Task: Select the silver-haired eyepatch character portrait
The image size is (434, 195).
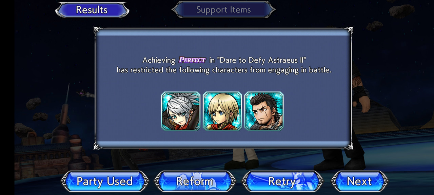Action: coord(181,111)
